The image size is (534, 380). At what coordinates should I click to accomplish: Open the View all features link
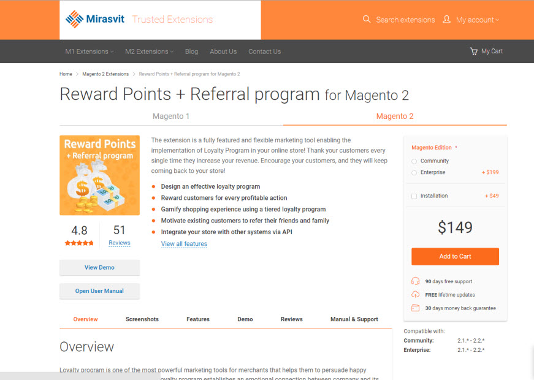click(184, 244)
